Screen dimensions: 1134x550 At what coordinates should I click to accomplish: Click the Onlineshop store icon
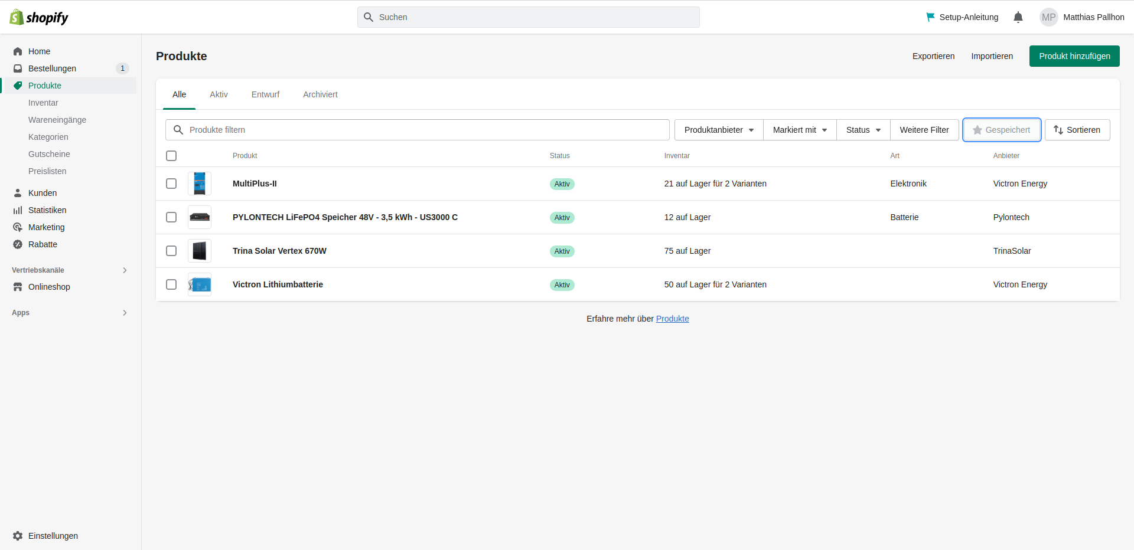(18, 287)
